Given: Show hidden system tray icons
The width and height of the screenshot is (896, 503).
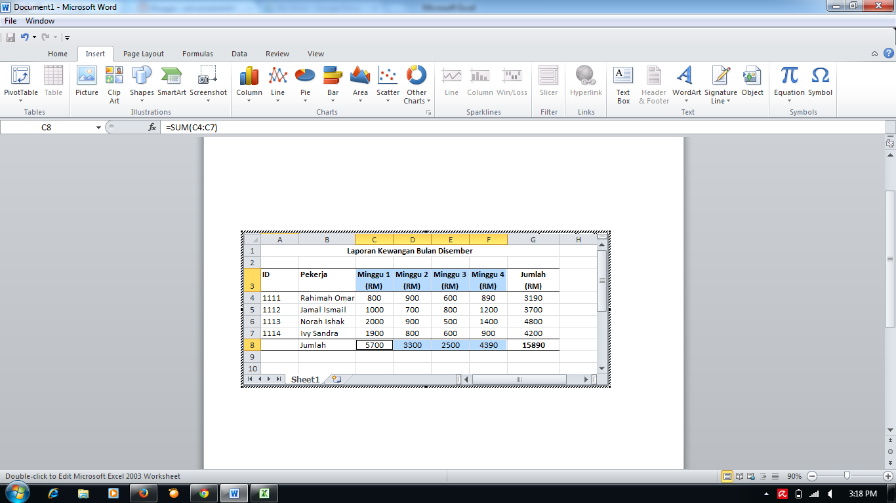Looking at the screenshot, I should 767,494.
